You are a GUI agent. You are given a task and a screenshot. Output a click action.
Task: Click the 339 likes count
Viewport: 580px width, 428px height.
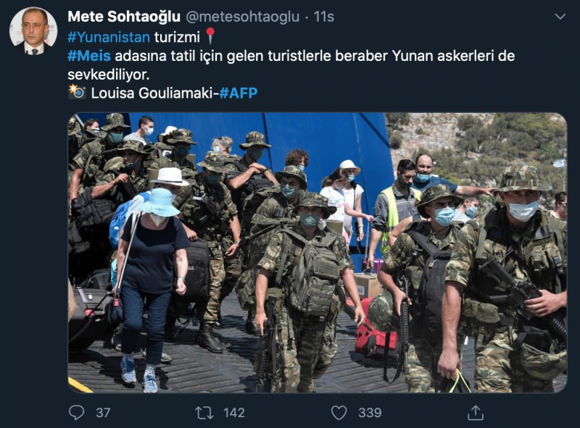tap(370, 413)
